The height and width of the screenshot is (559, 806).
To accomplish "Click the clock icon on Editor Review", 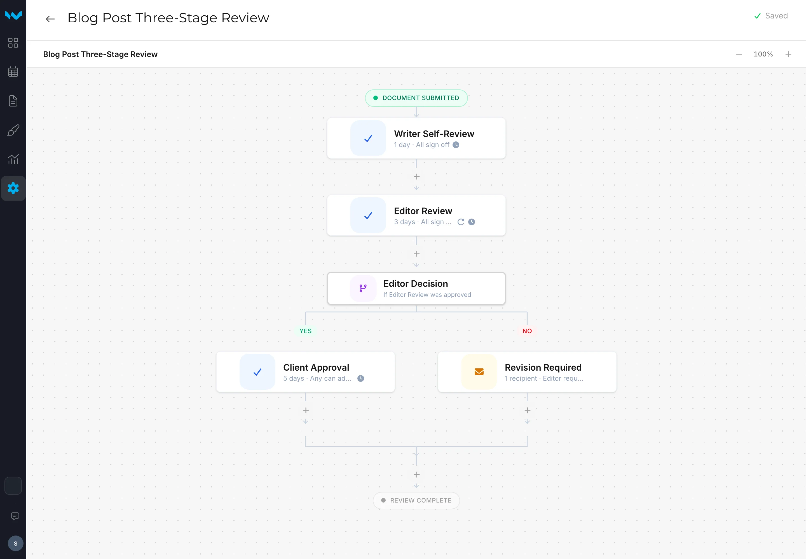I will click(x=471, y=222).
